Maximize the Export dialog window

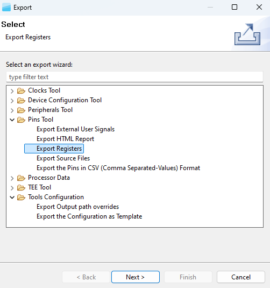[235, 7]
